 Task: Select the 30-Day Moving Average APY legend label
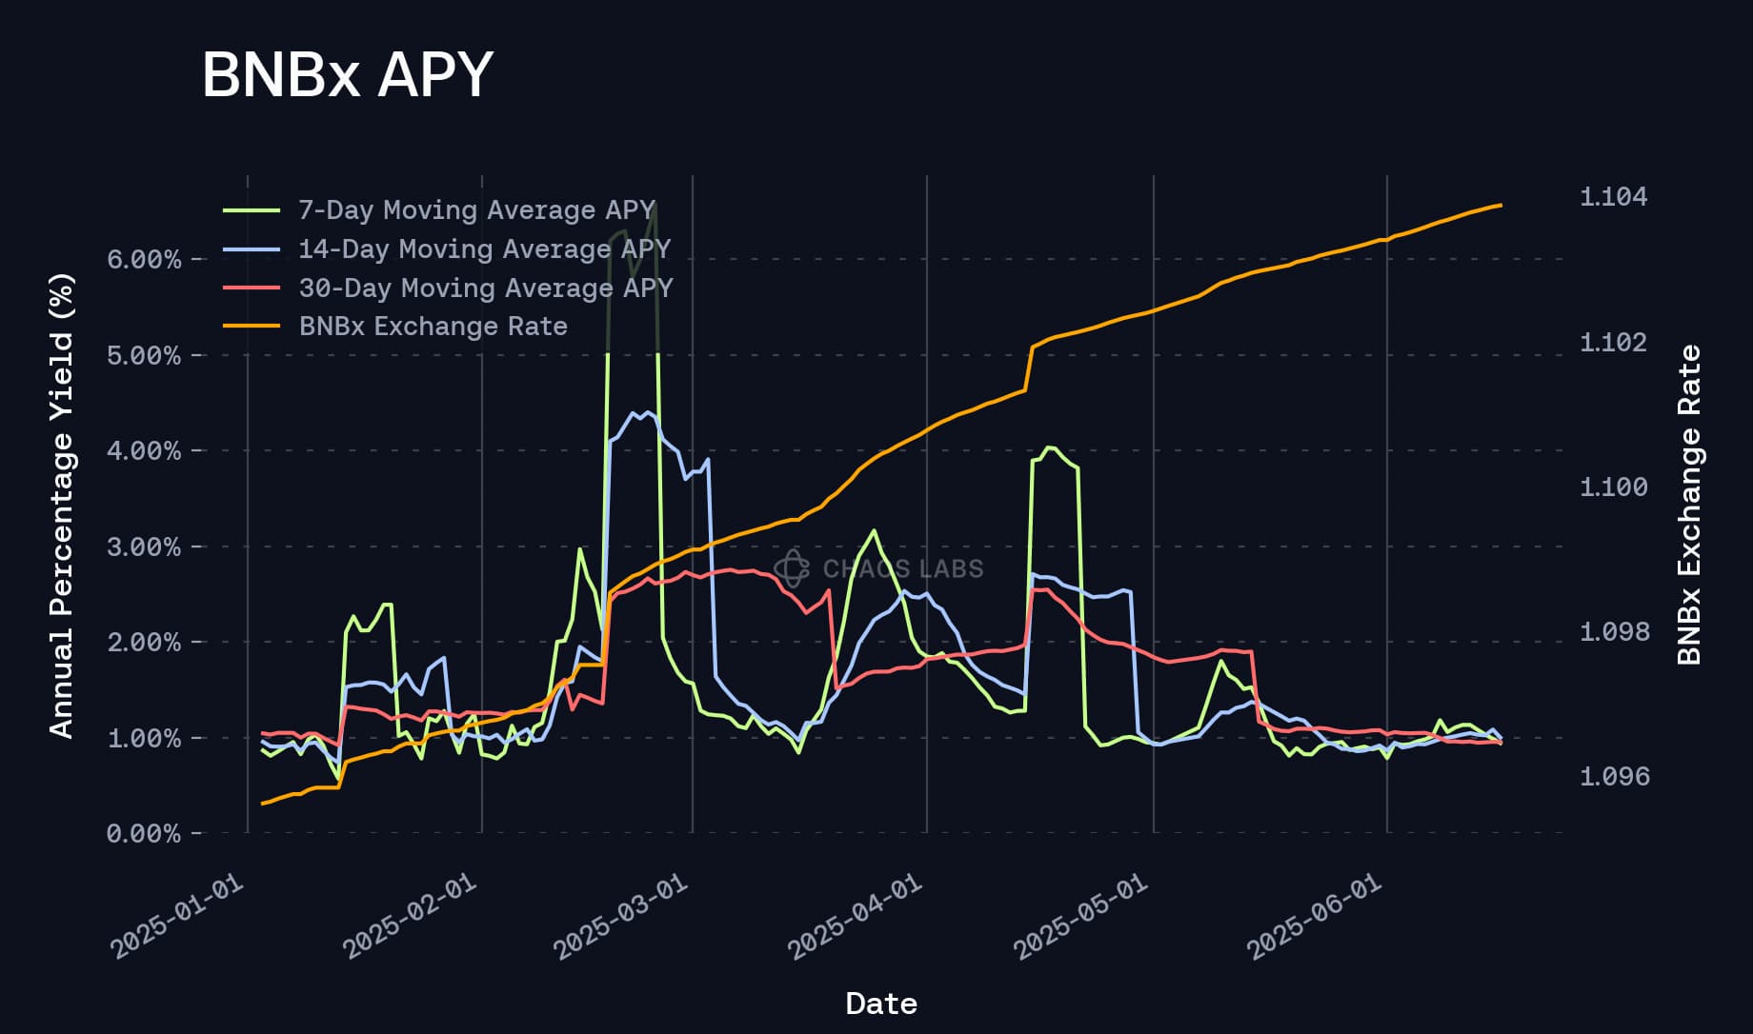[x=486, y=288]
